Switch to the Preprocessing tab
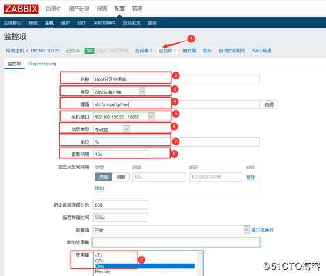326x276 pixels. [x=42, y=64]
